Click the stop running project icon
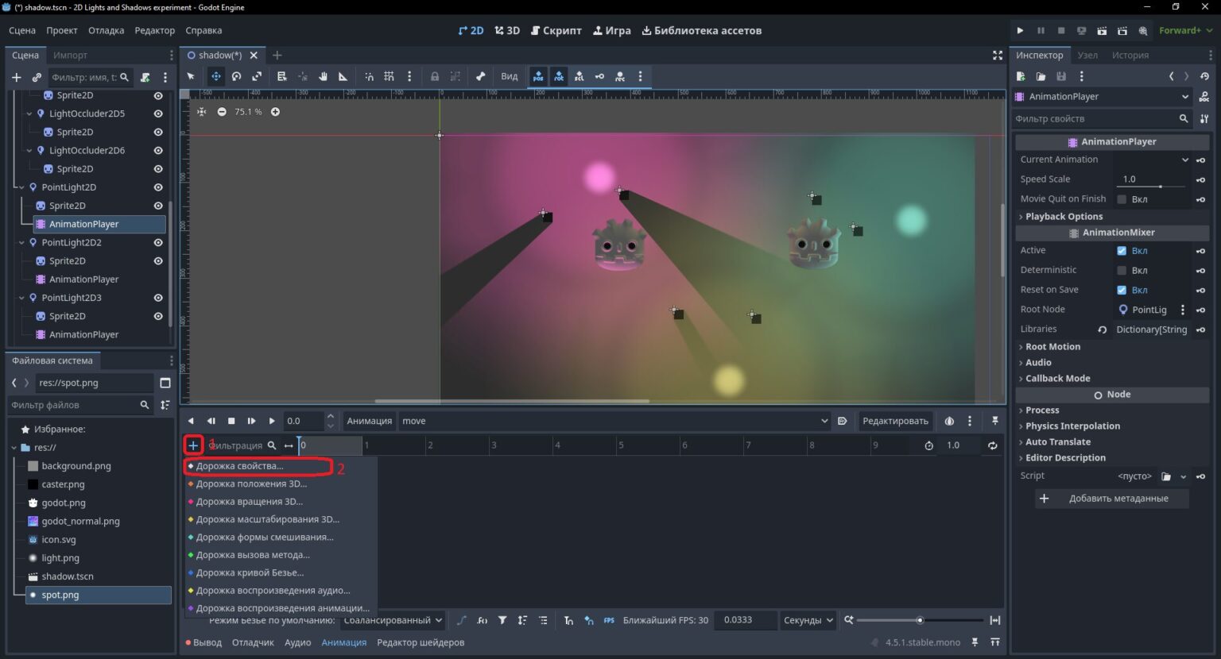Screen dimensions: 1221x659 point(1061,30)
